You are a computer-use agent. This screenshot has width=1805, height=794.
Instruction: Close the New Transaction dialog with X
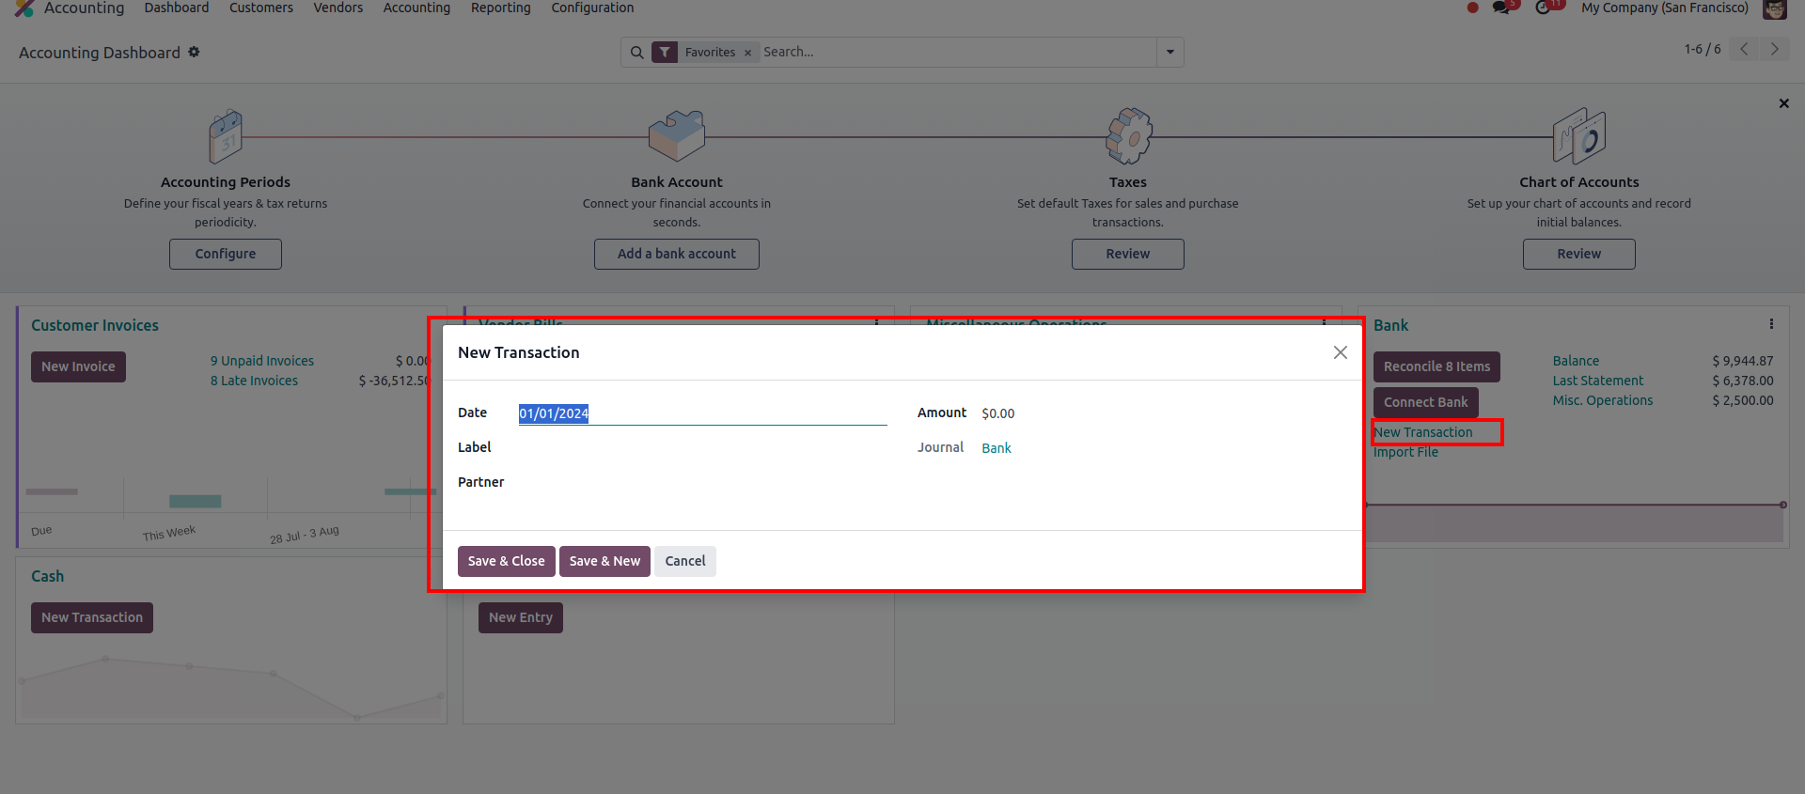1340,352
